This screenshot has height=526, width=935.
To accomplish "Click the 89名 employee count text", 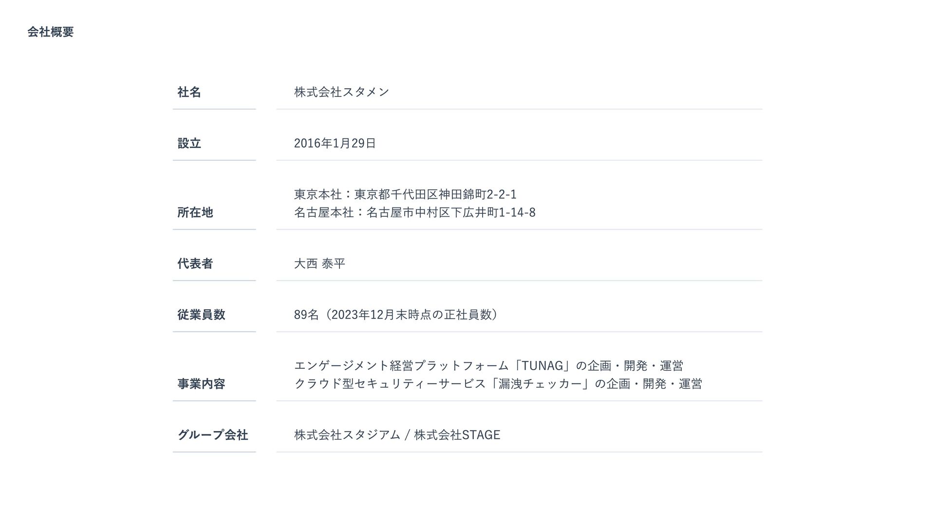I will coord(306,315).
